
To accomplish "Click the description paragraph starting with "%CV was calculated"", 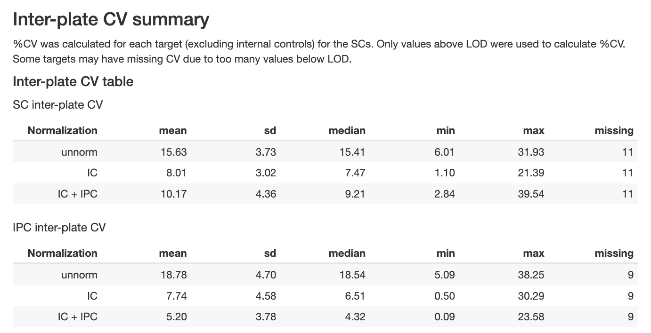I will (318, 52).
